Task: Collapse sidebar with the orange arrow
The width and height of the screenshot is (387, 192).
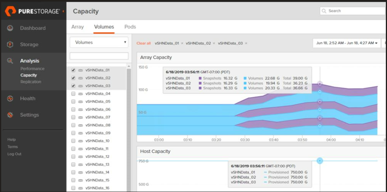Action: pyautogui.click(x=63, y=11)
